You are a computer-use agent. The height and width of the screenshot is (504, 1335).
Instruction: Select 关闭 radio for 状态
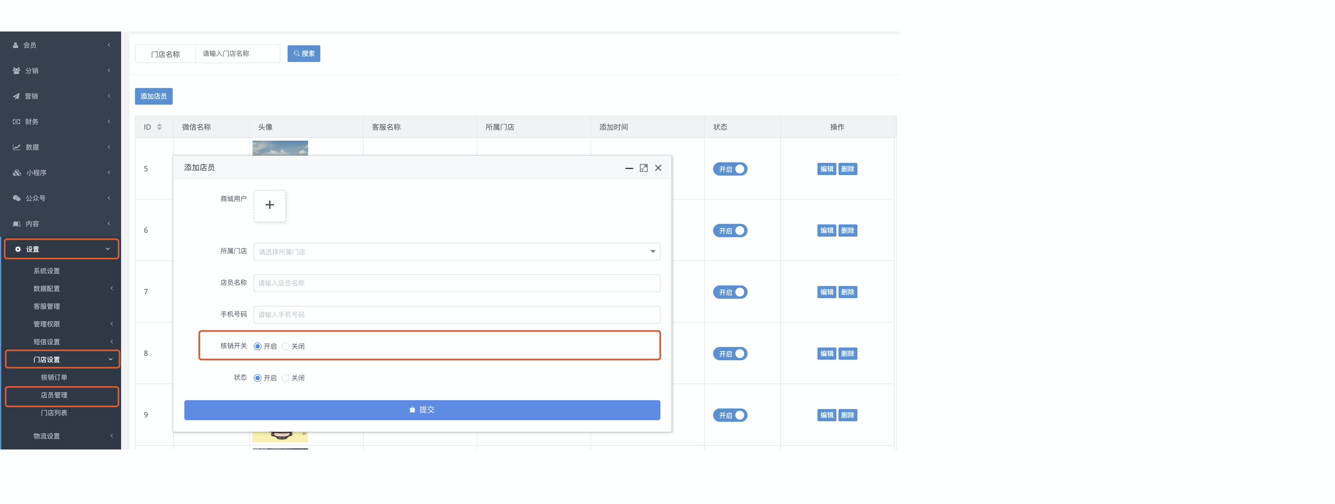click(286, 378)
